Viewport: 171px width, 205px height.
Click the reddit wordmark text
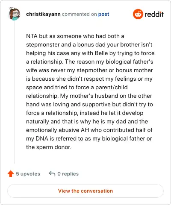pos(154,14)
